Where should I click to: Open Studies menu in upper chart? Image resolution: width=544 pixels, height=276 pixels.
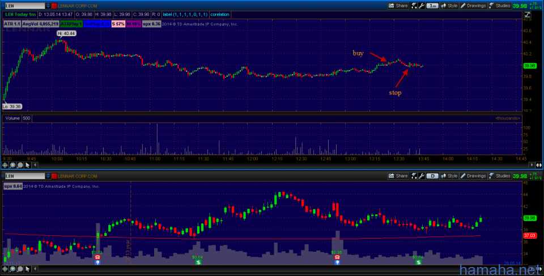tap(500, 6)
